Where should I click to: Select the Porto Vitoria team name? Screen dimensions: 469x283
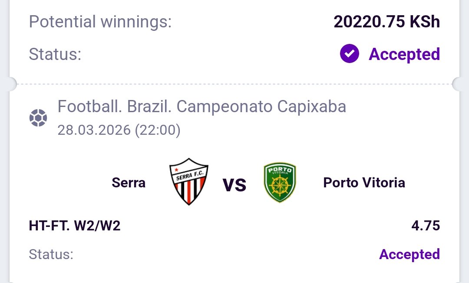[x=364, y=183]
